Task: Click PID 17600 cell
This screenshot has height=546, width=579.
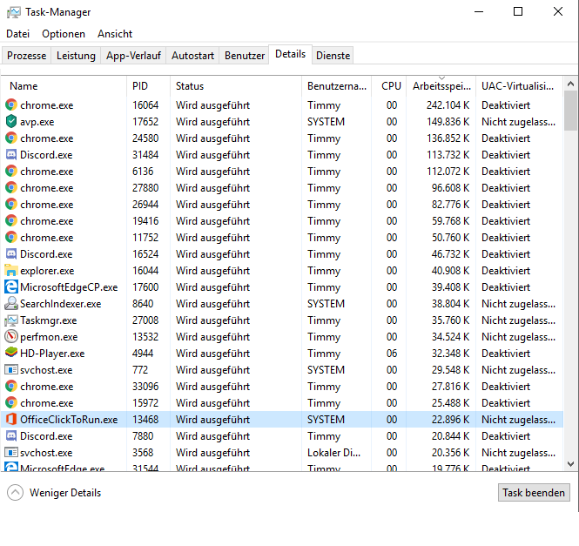Action: pyautogui.click(x=145, y=286)
